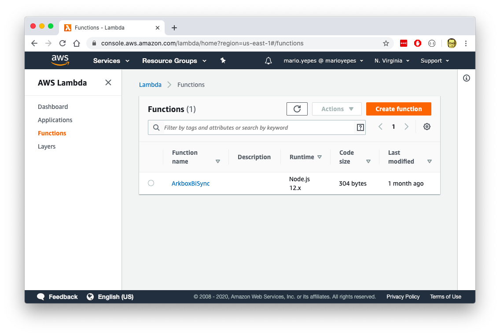Open table preferences gear icon

click(426, 127)
